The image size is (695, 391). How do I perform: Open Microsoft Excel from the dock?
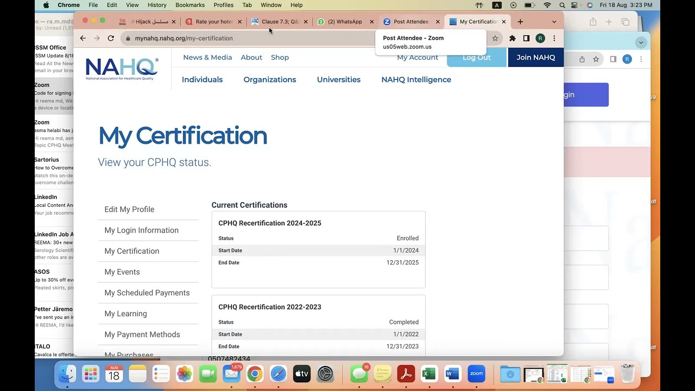click(429, 374)
